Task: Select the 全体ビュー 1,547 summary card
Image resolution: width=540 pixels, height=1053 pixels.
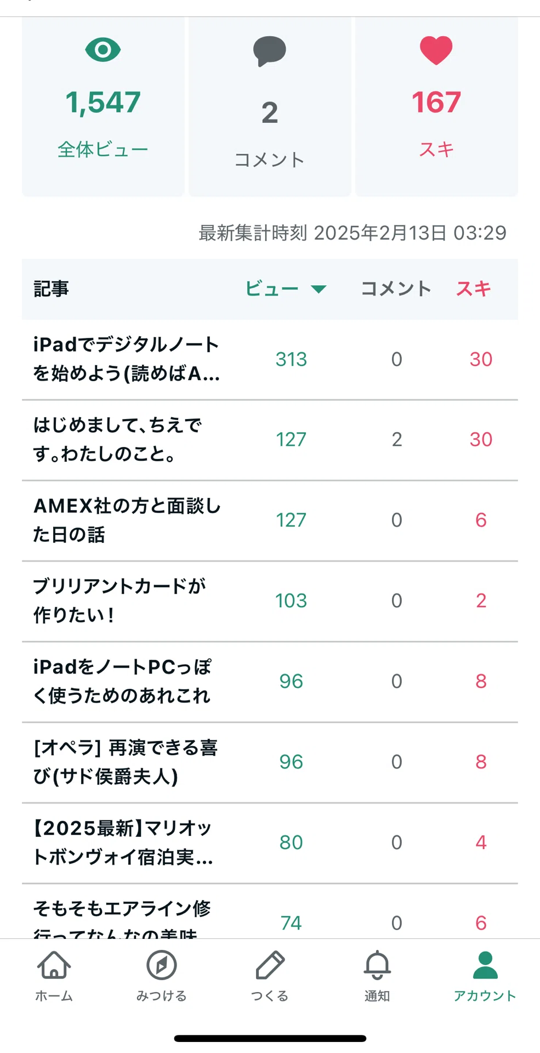Action: point(103,106)
